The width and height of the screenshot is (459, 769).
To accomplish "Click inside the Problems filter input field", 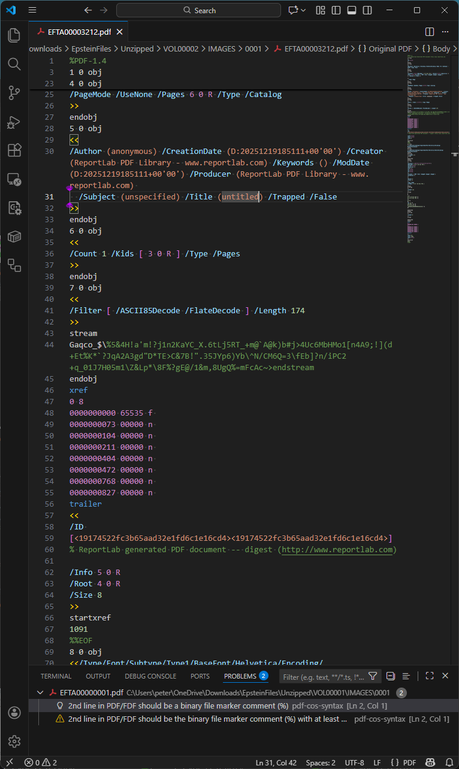I will [324, 676].
